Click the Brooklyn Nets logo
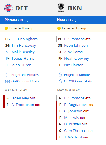 tap(61, 8)
